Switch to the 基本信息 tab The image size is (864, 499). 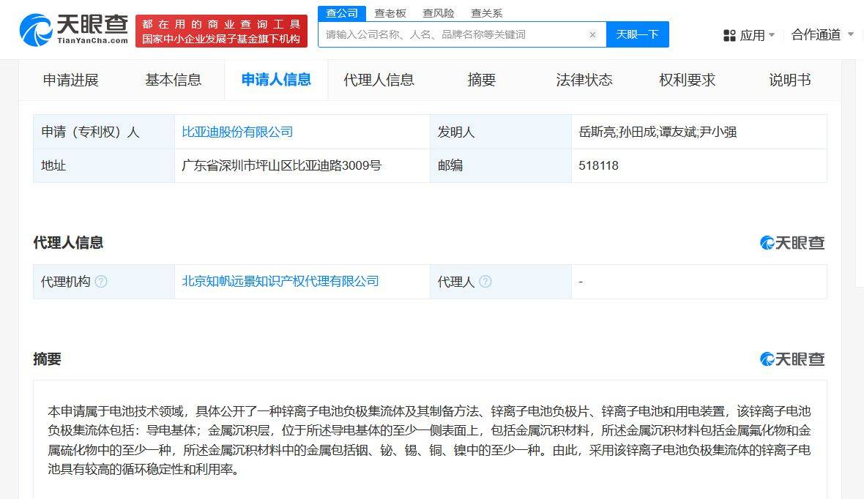coord(174,80)
